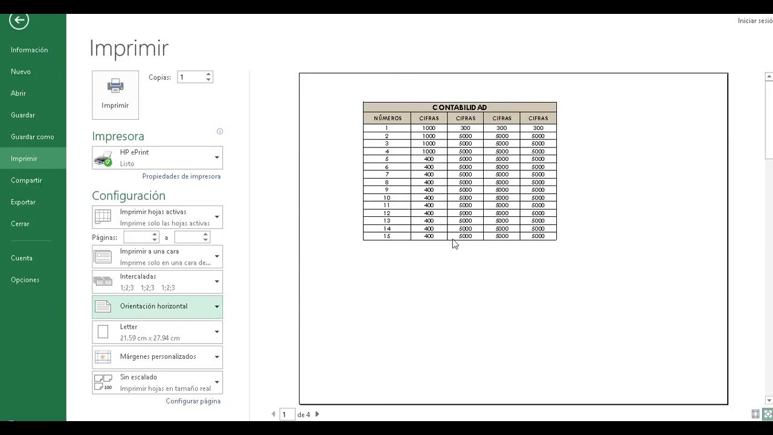Open the Imprimir a una cara dropdown
The width and height of the screenshot is (773, 435).
pos(217,257)
